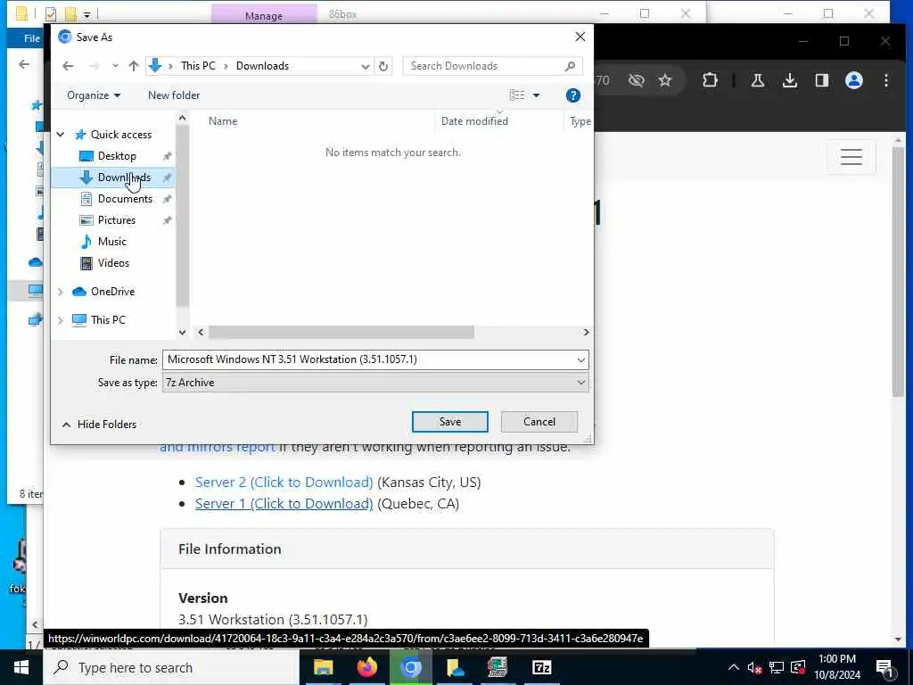Viewport: 913px width, 685px height.
Task: Expand This PC tree node
Action: (x=61, y=320)
